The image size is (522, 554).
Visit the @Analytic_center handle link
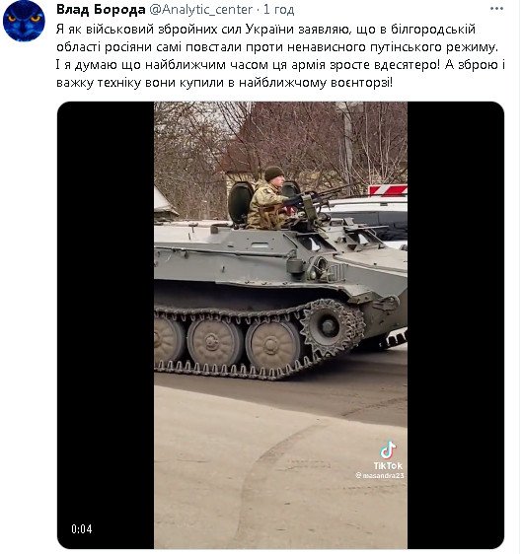pos(201,10)
